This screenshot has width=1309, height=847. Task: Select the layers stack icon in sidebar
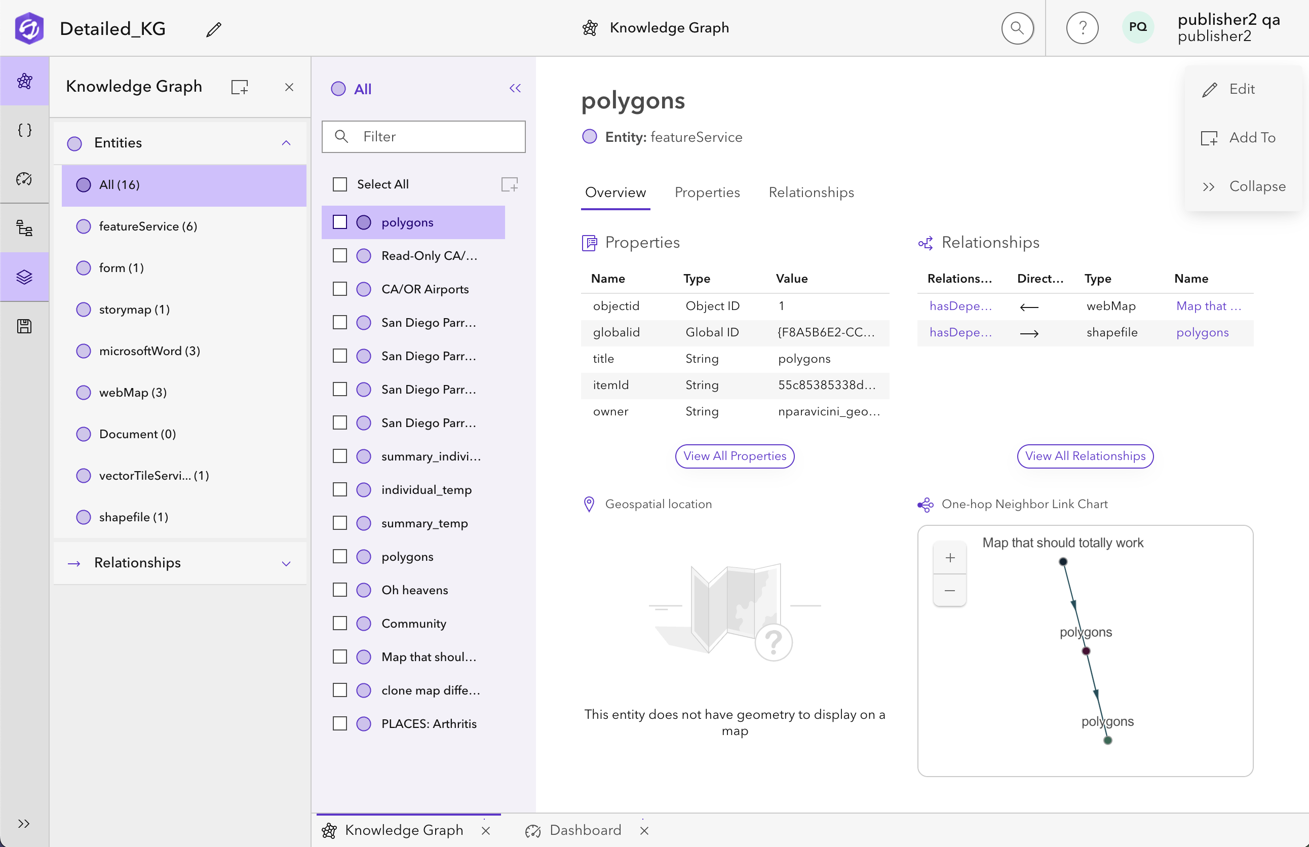(24, 277)
